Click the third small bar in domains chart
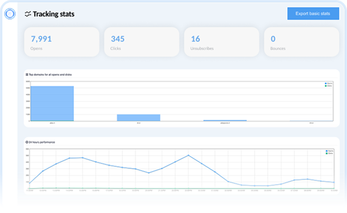Screen dimensions: 347x213 [x=225, y=120]
